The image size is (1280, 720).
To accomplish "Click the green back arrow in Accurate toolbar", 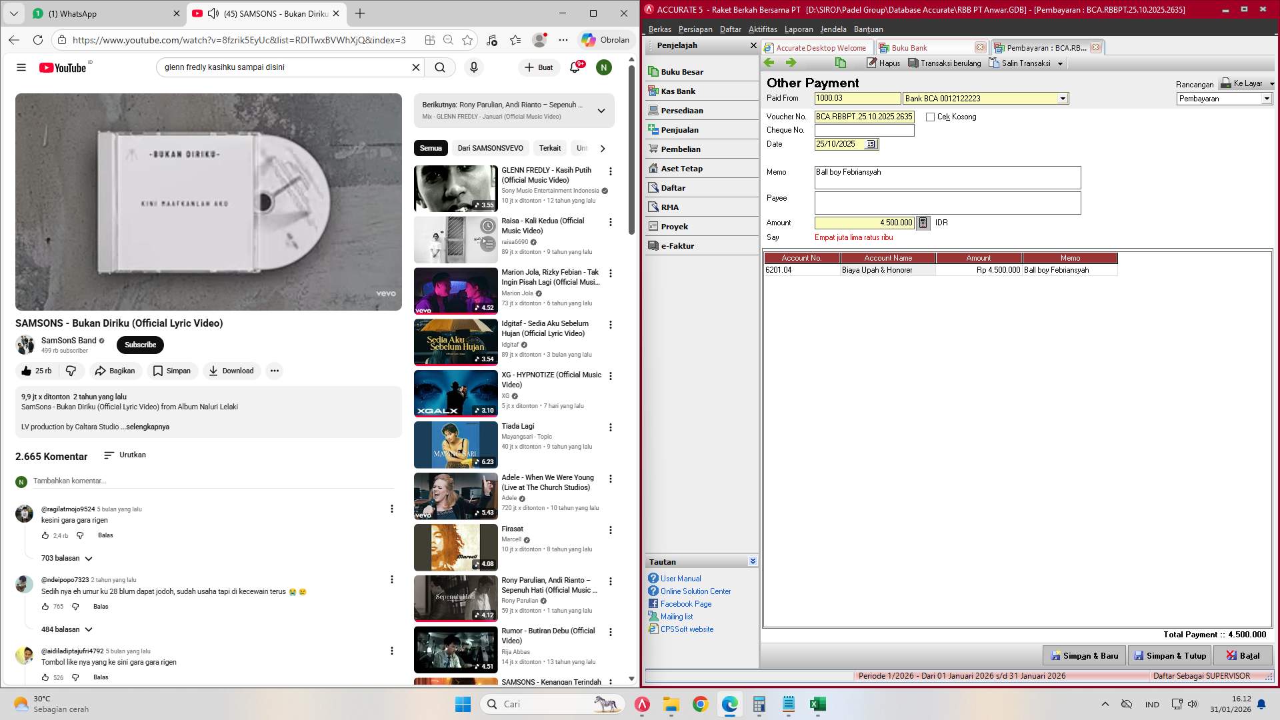I will [x=769, y=63].
